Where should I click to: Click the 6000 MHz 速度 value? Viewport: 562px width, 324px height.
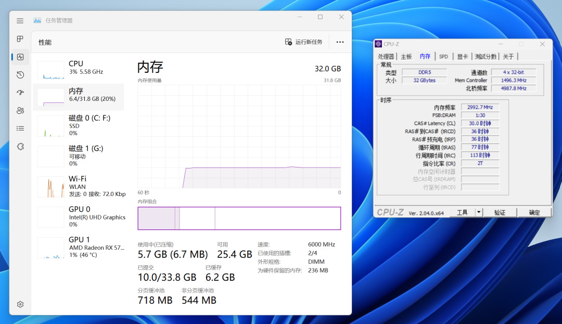coord(322,244)
